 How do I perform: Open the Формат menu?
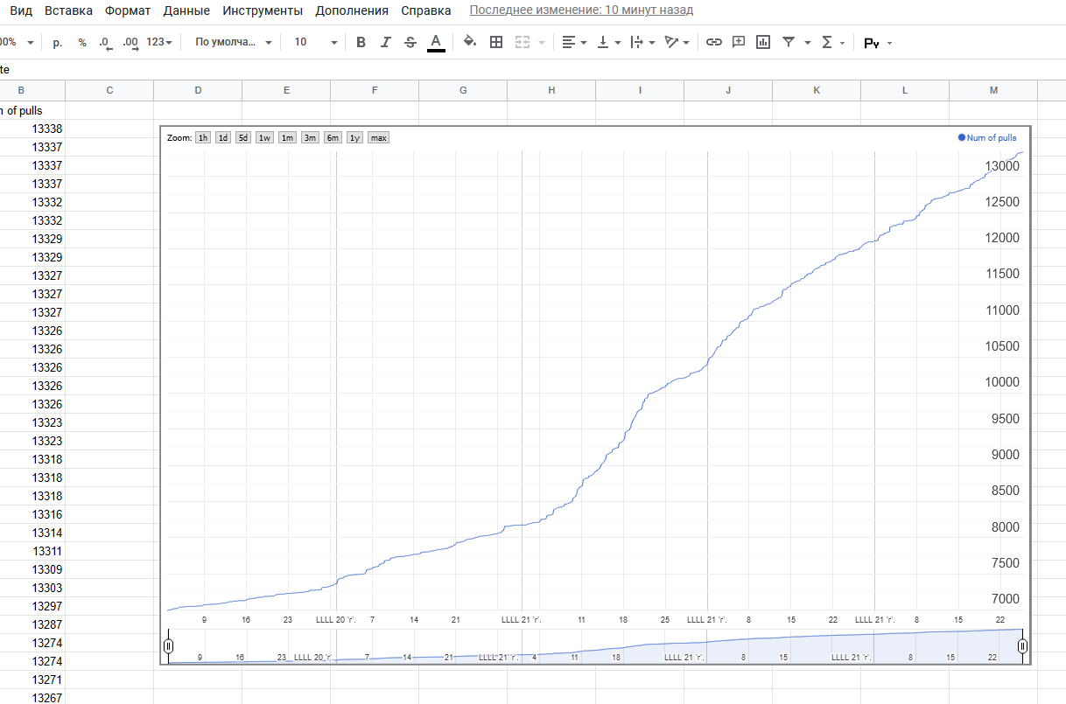tap(128, 10)
